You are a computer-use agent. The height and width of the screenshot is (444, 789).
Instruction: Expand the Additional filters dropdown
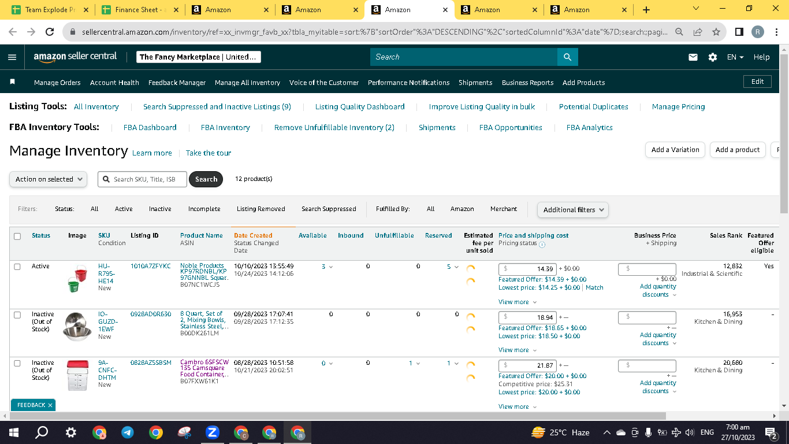pyautogui.click(x=572, y=210)
